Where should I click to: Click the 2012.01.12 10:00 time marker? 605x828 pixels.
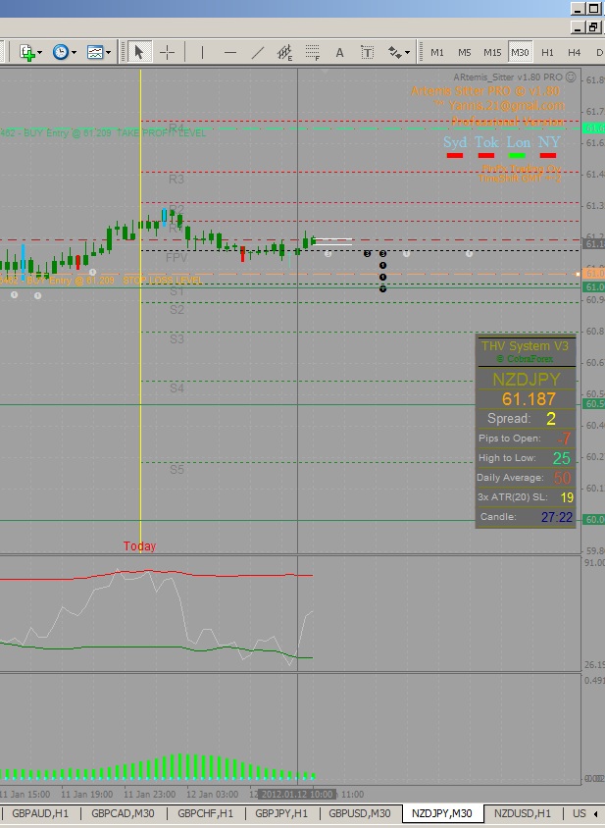click(x=297, y=795)
